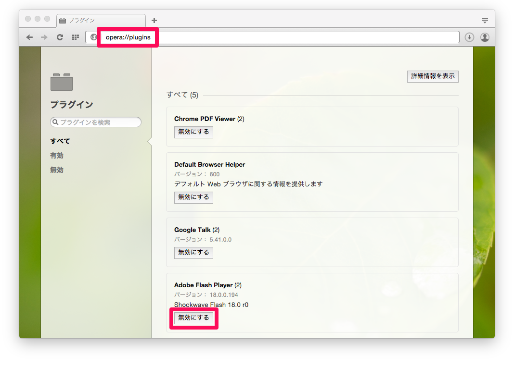
Task: Click the user profile icon
Action: click(x=485, y=37)
